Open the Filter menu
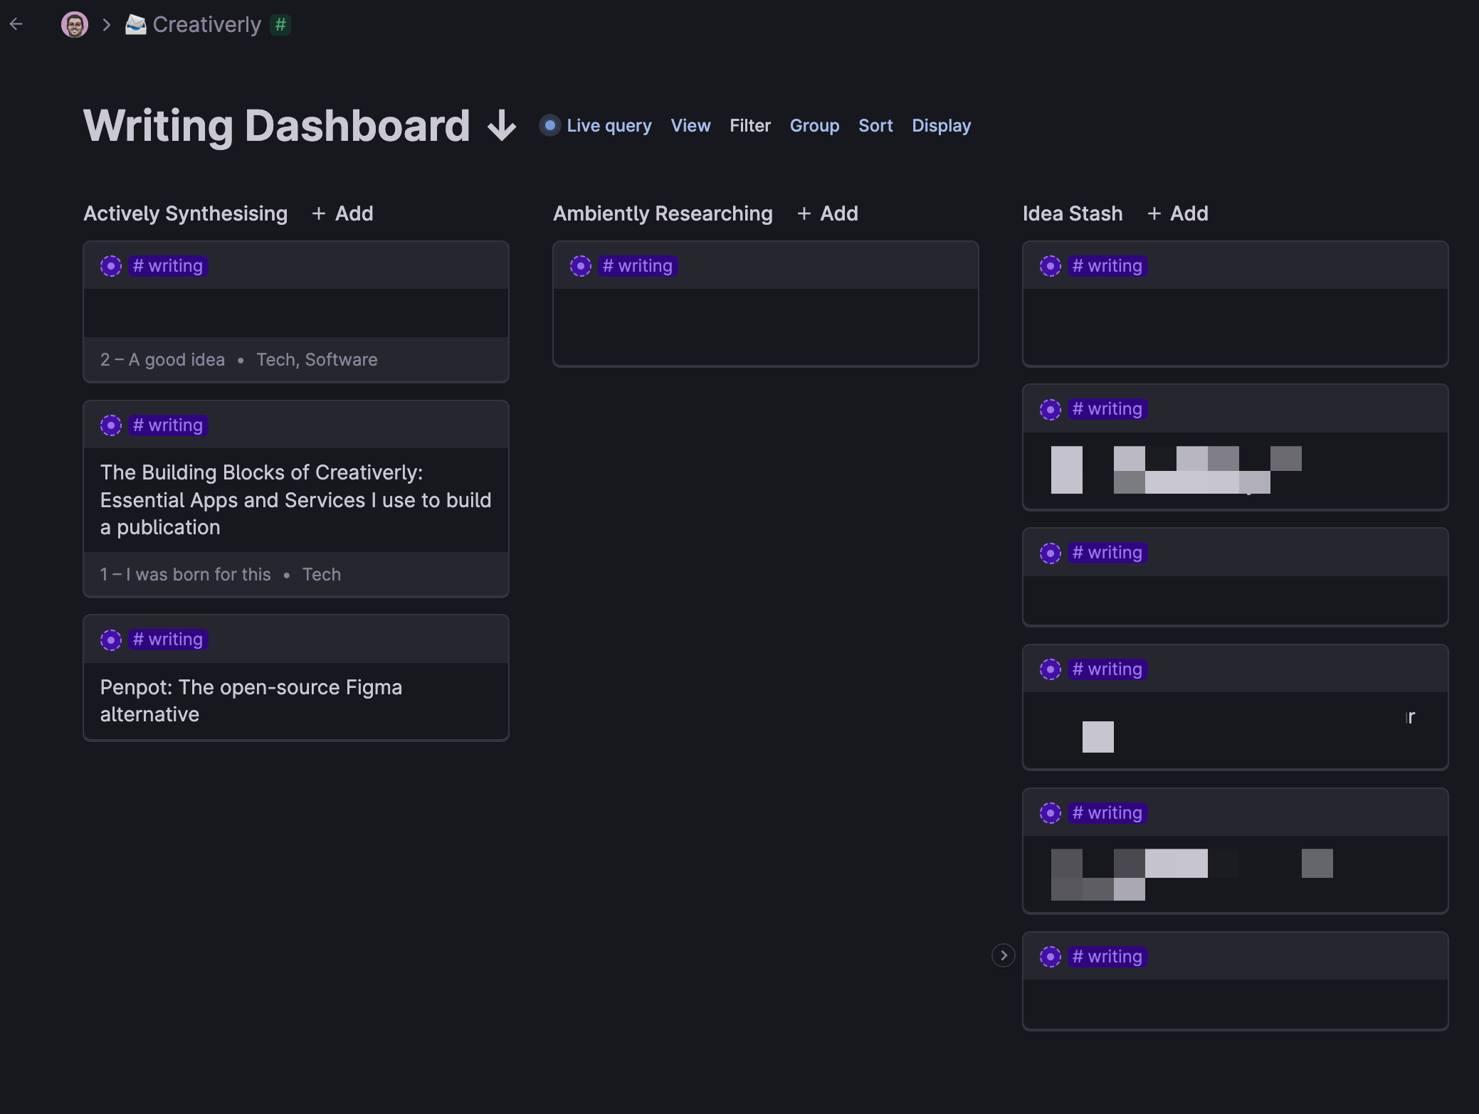The width and height of the screenshot is (1479, 1114). 750,126
